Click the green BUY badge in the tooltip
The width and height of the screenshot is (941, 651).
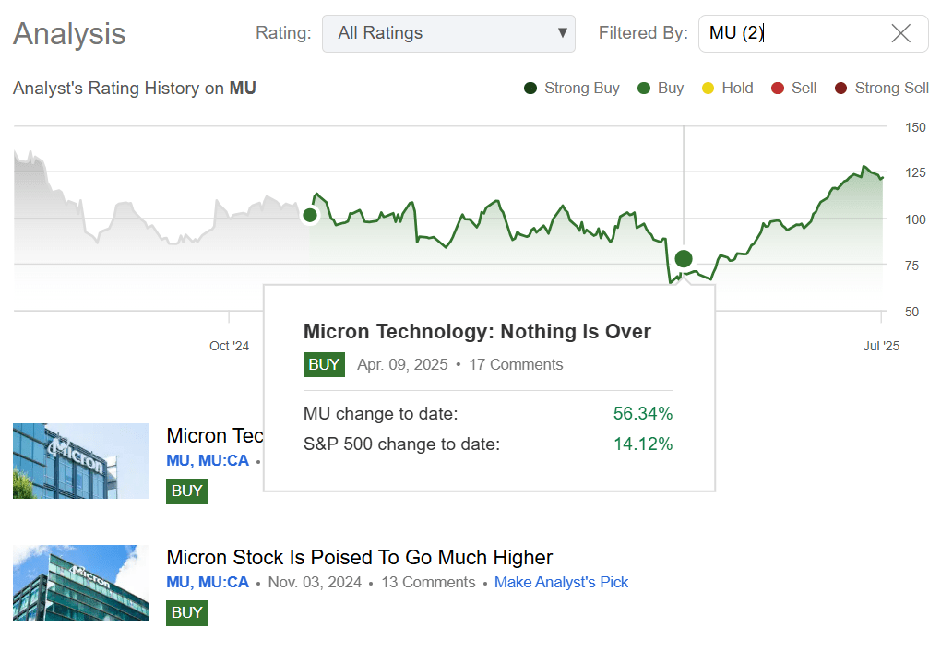click(324, 364)
